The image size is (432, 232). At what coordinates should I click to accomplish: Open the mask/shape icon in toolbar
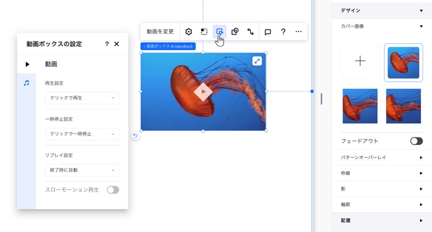[235, 31]
